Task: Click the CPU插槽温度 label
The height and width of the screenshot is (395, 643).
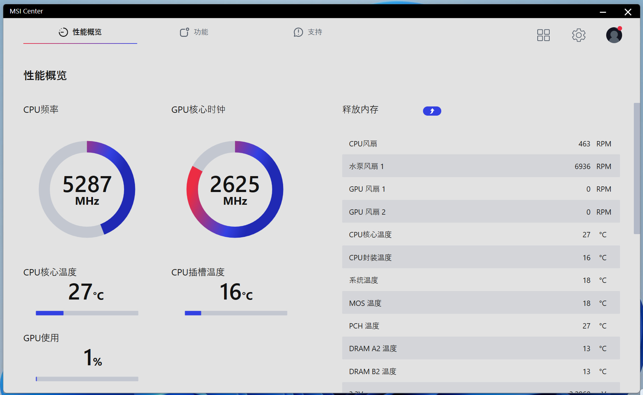Action: tap(198, 272)
